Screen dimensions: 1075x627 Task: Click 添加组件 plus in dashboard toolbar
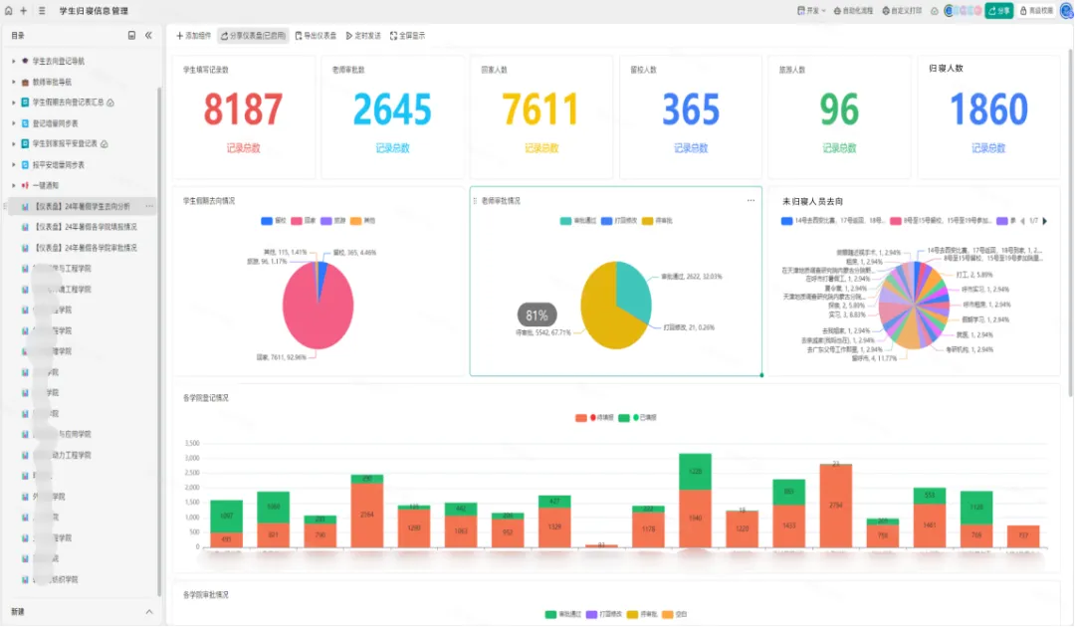tap(193, 36)
